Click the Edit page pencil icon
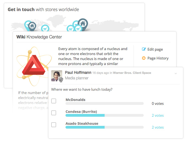Image resolution: width=188 pixels, height=143 pixels. click(x=144, y=49)
